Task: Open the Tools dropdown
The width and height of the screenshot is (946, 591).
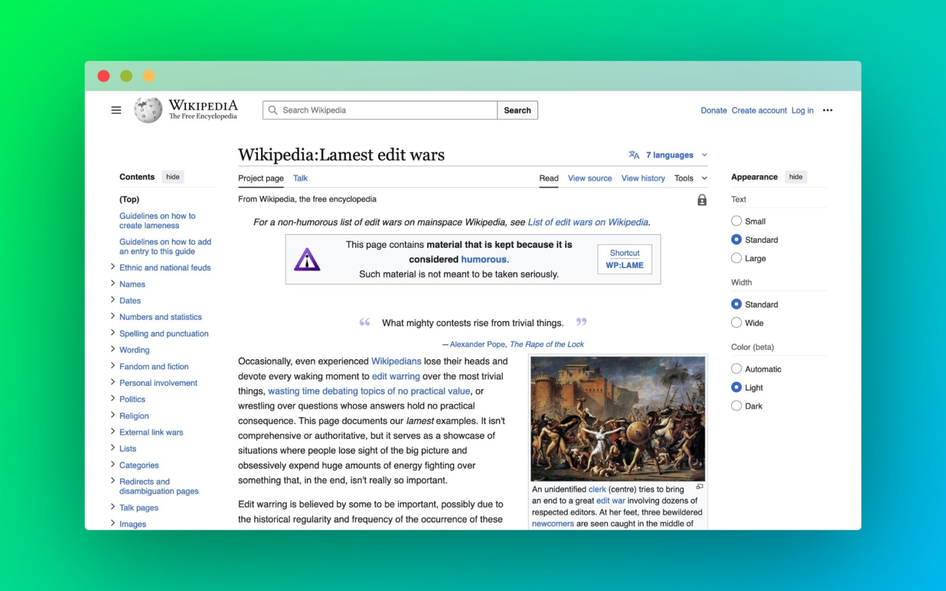Action: pyautogui.click(x=689, y=178)
